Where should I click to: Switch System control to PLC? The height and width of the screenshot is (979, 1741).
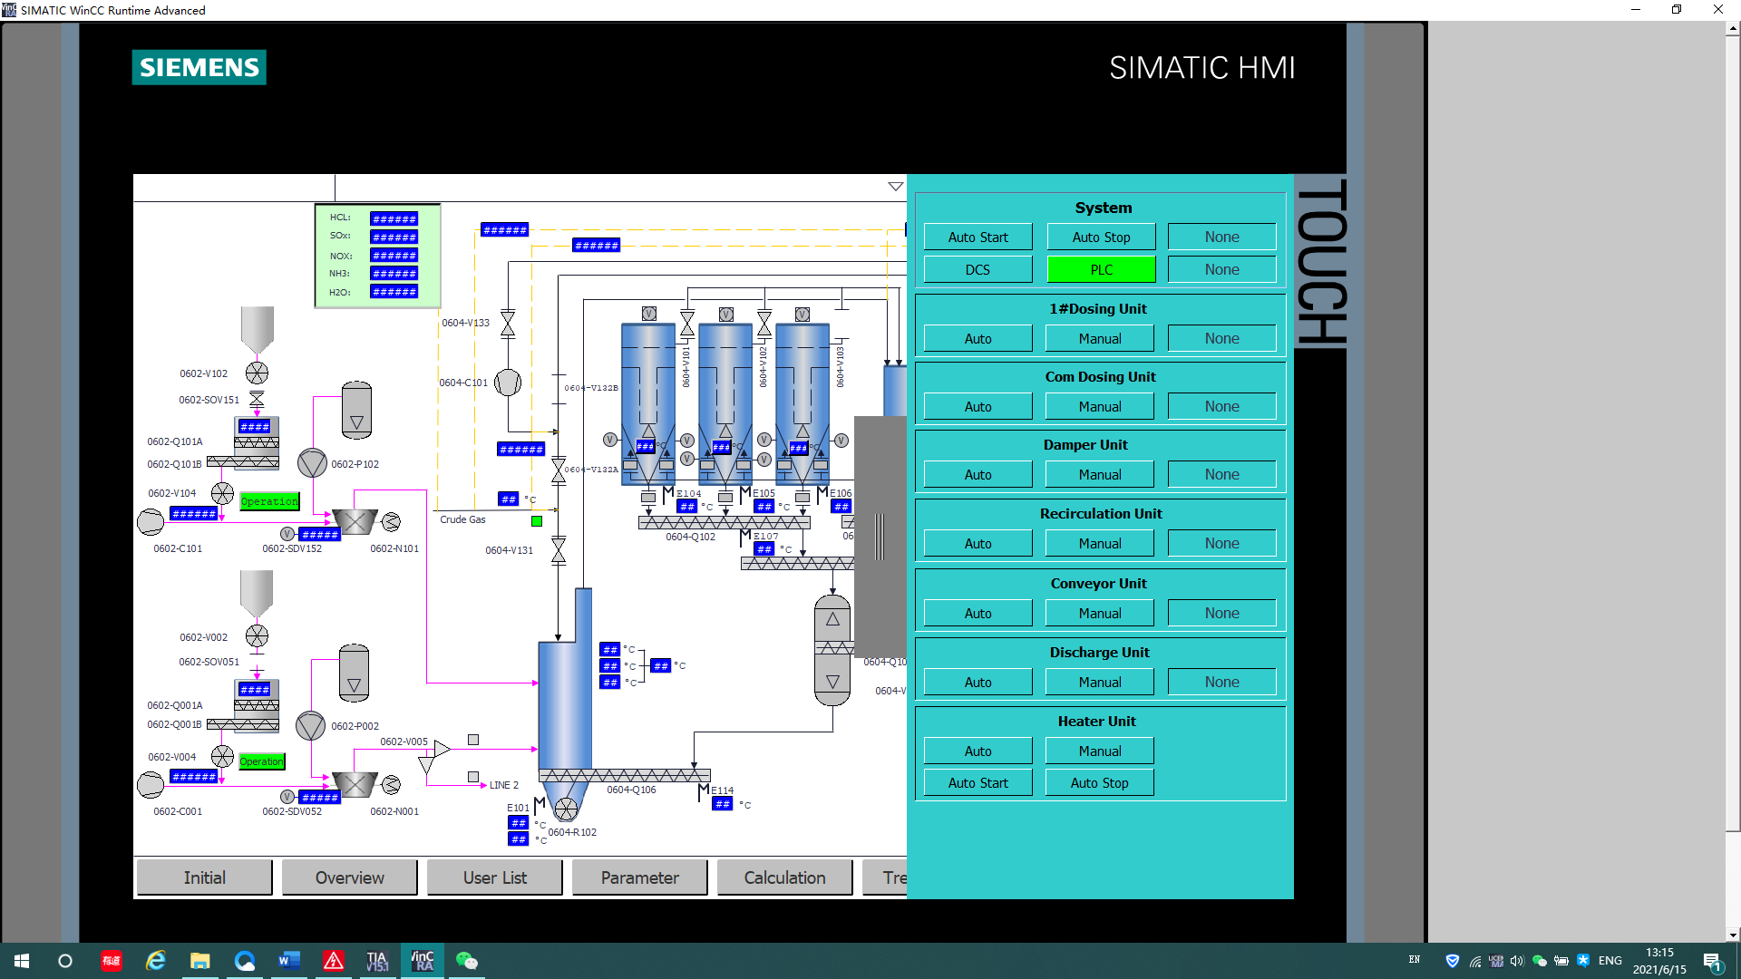tap(1101, 269)
